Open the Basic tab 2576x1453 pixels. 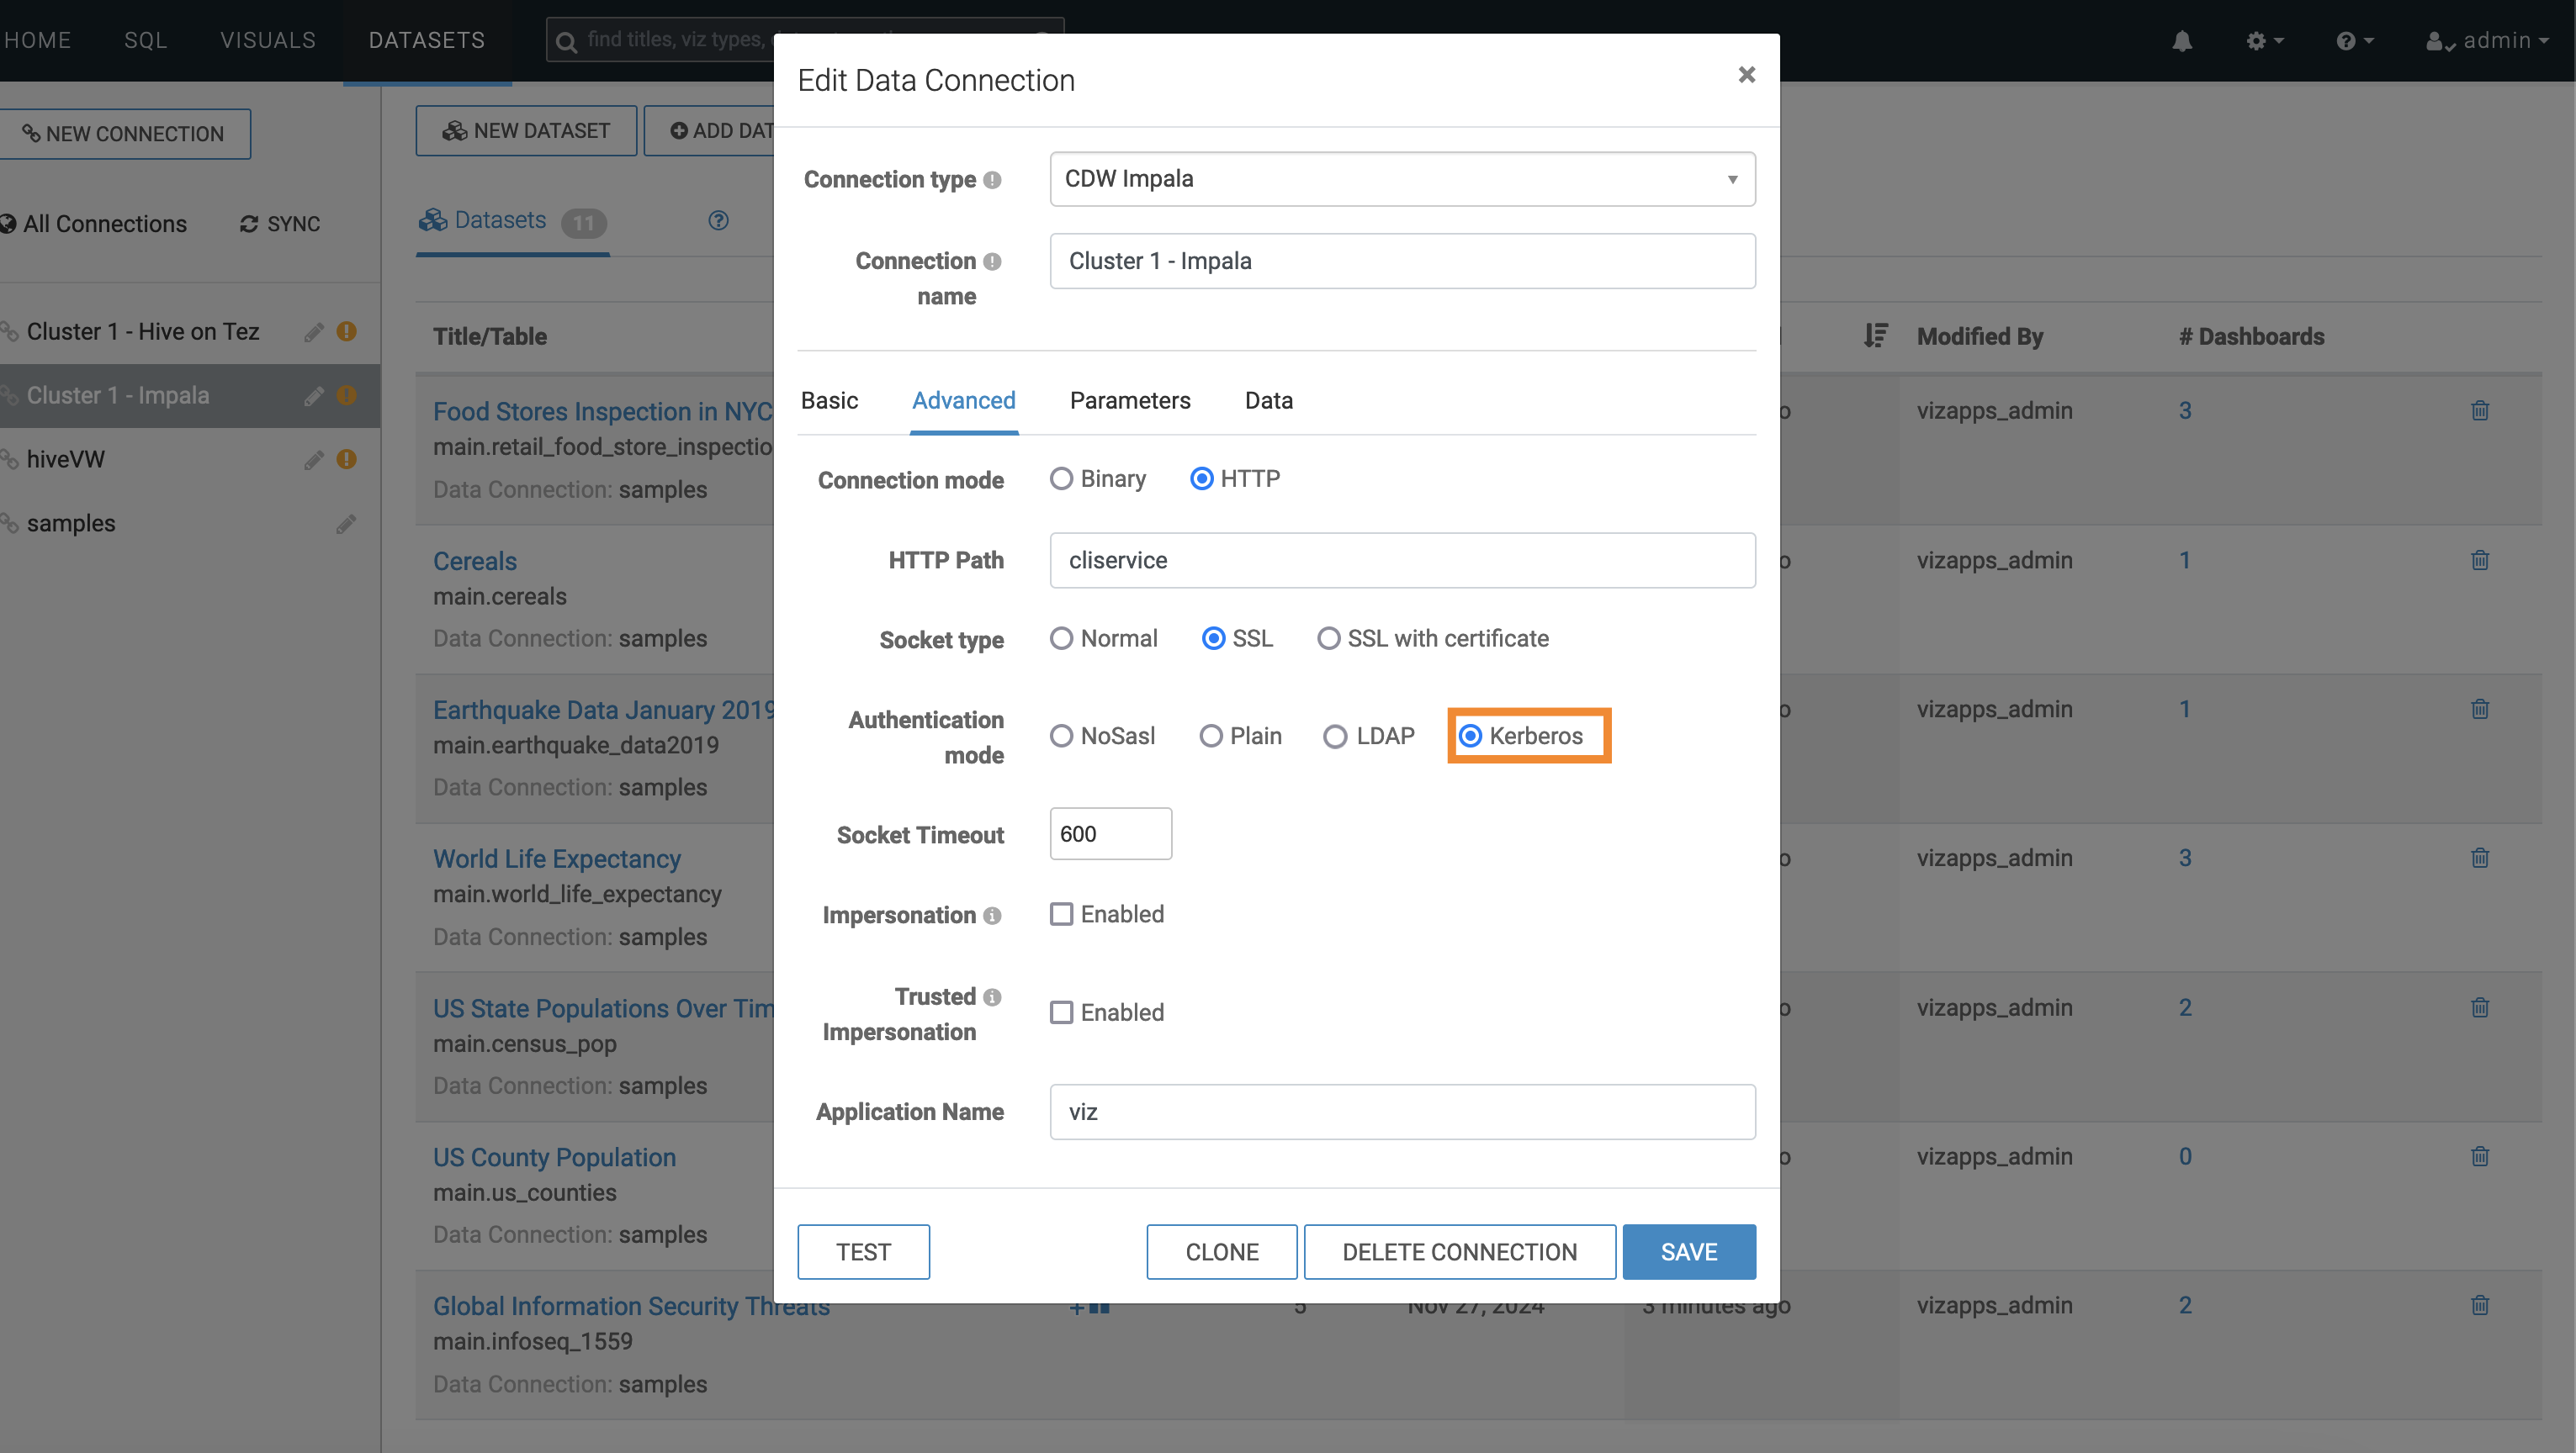[x=829, y=401]
